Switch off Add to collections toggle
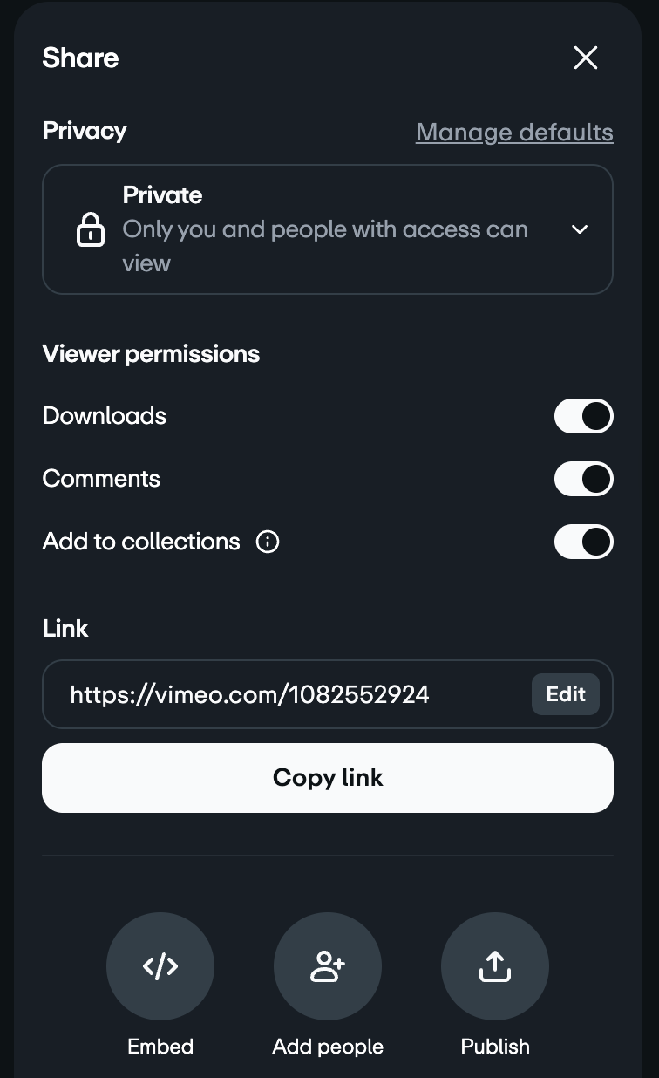Screen dimensions: 659x1078 (x=584, y=542)
